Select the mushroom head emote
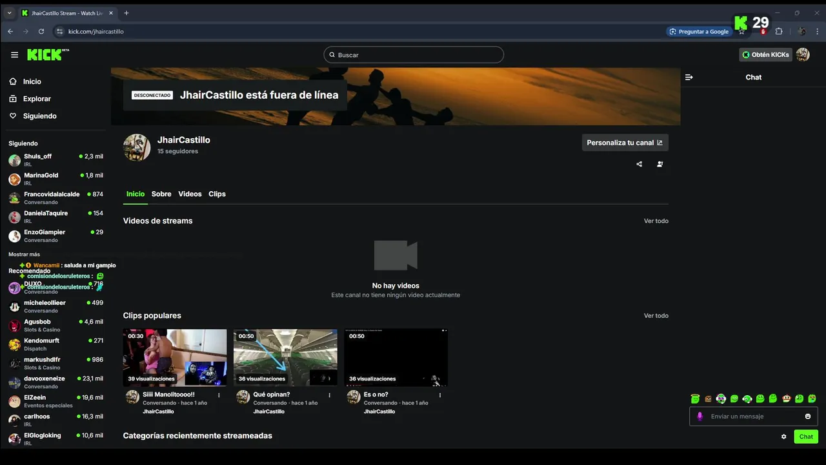The width and height of the screenshot is (826, 465). pyautogui.click(x=786, y=398)
